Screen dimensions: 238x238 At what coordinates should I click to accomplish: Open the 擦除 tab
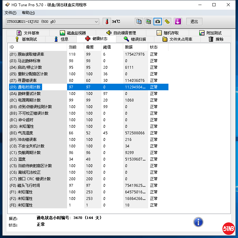pyautogui.click(x=216, y=39)
